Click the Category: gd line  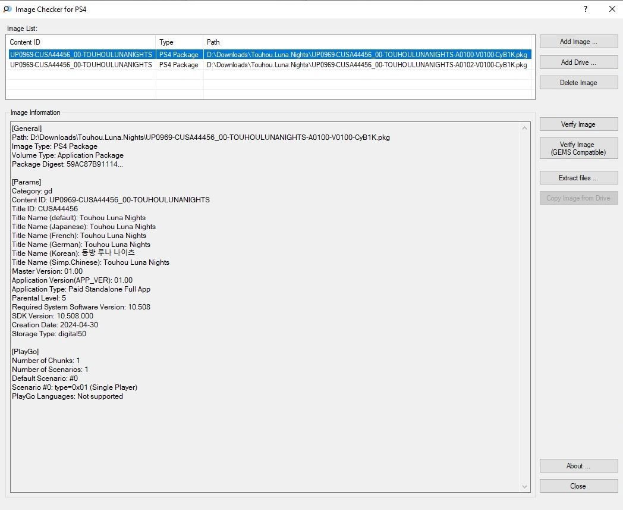(32, 191)
